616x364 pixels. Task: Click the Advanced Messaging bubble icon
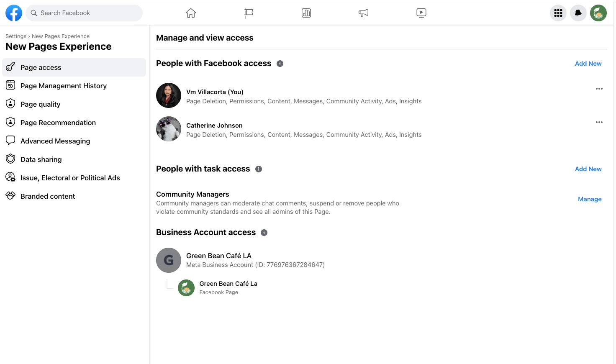point(10,141)
